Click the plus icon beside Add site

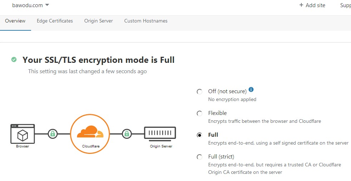(301, 5)
